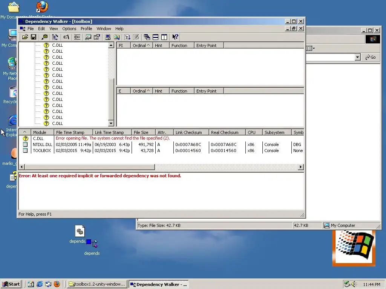Click the CPU column header
The image size is (386, 289).
click(254, 132)
